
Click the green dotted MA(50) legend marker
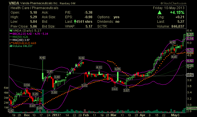pos(11,36)
